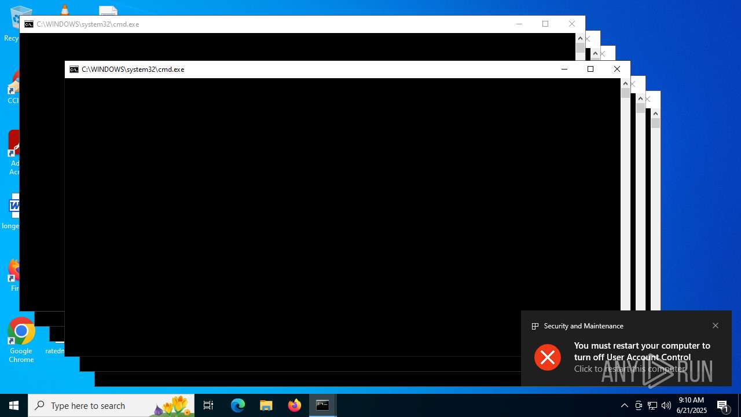Click the back cmd.exe window title icon
Screen dimensions: 741x417
[29, 24]
